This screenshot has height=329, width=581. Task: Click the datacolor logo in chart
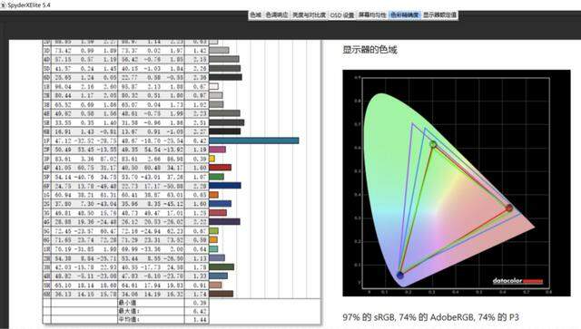click(517, 281)
